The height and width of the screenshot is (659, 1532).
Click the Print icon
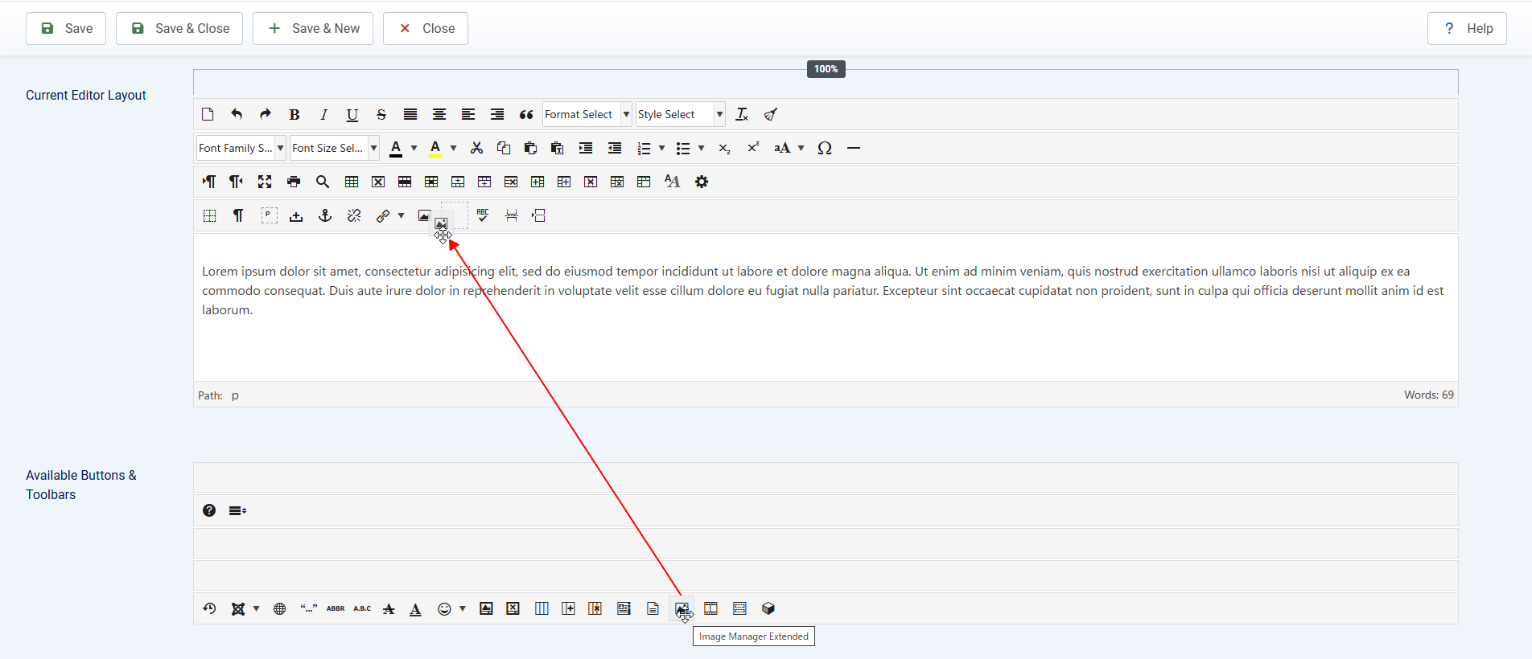(x=294, y=182)
